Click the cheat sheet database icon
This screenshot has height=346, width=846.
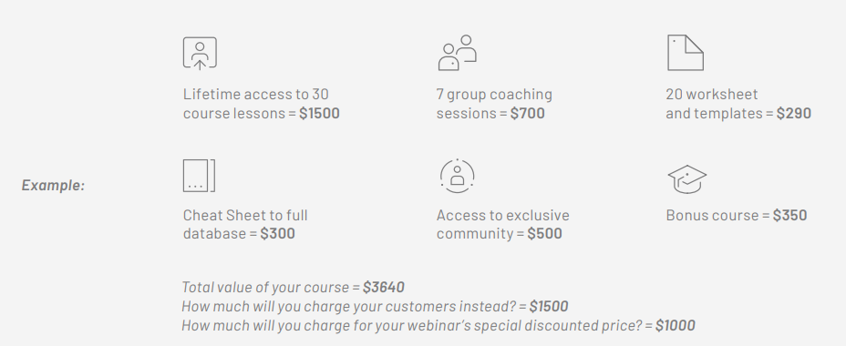[199, 175]
